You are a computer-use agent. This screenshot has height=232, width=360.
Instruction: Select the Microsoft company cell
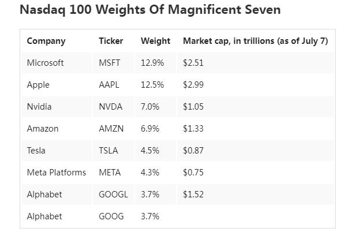(45, 63)
